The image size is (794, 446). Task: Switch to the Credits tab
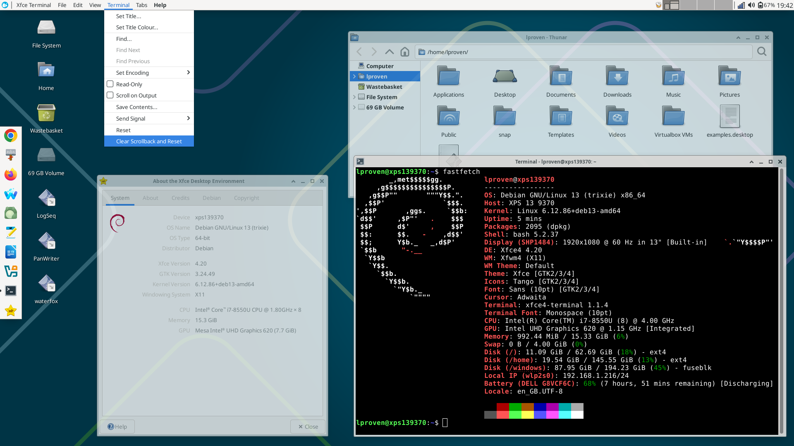[180, 198]
